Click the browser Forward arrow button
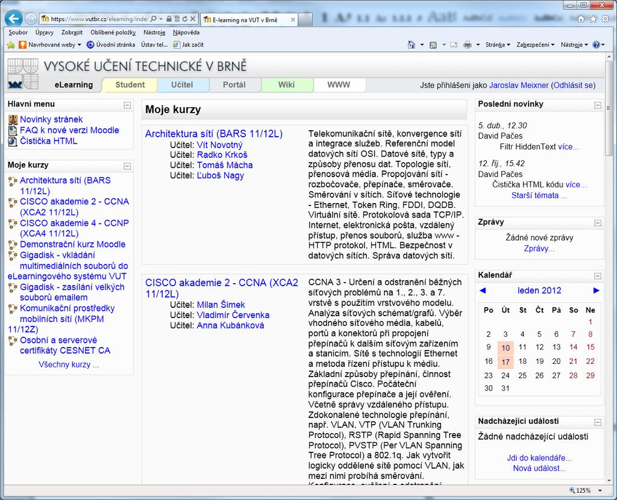 pos(31,19)
